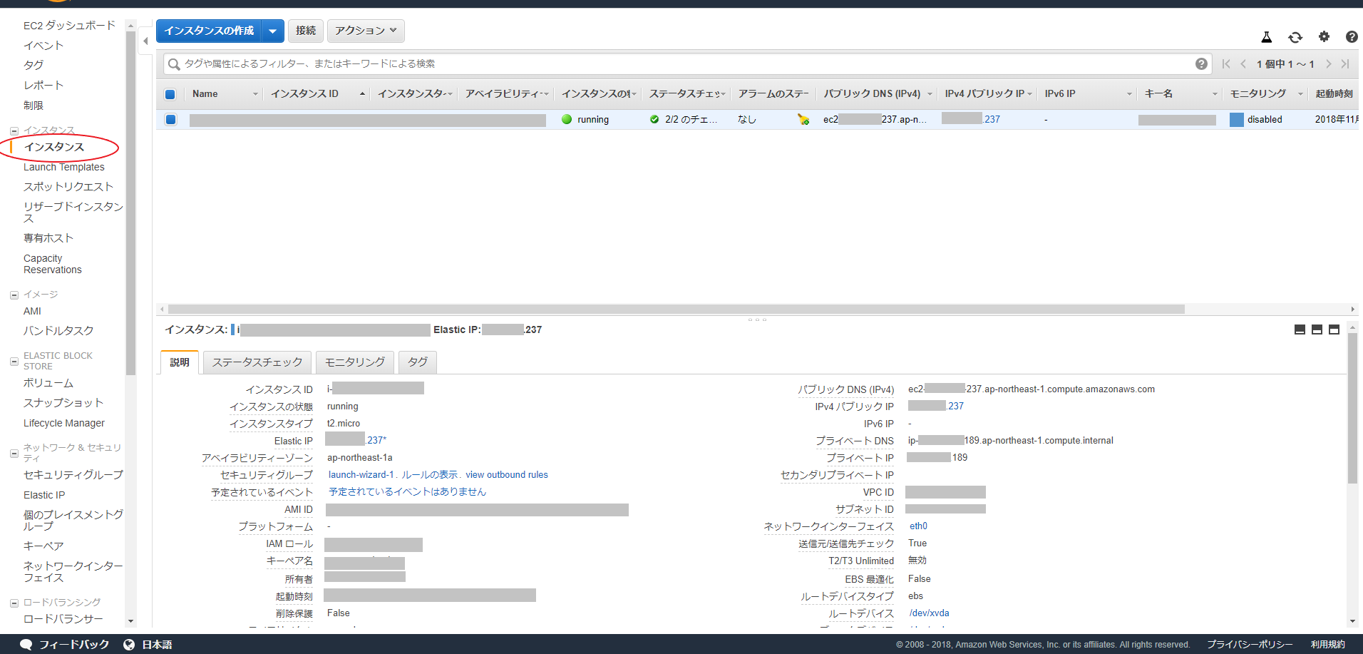Toggle the select-all instances checkbox
The height and width of the screenshot is (654, 1363).
[x=170, y=93]
